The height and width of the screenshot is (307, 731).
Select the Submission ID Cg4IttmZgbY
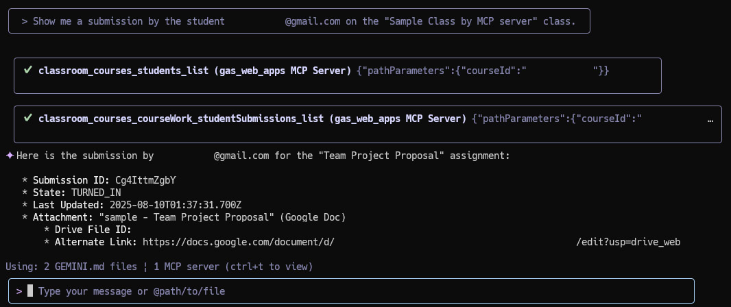coord(145,180)
